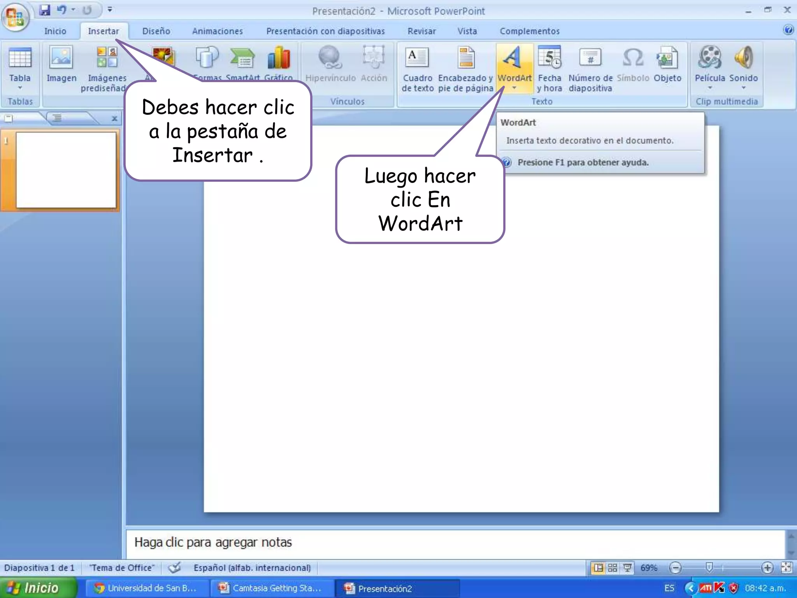Click the Objeto insert icon
This screenshot has height=598, width=797.
(x=667, y=58)
